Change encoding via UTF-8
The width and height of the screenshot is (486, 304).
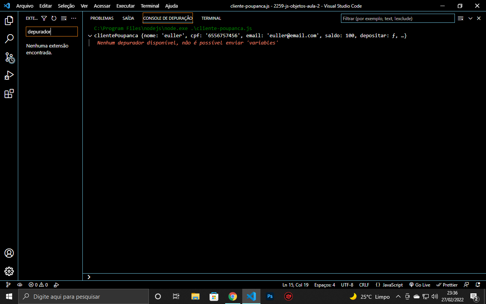(347, 285)
